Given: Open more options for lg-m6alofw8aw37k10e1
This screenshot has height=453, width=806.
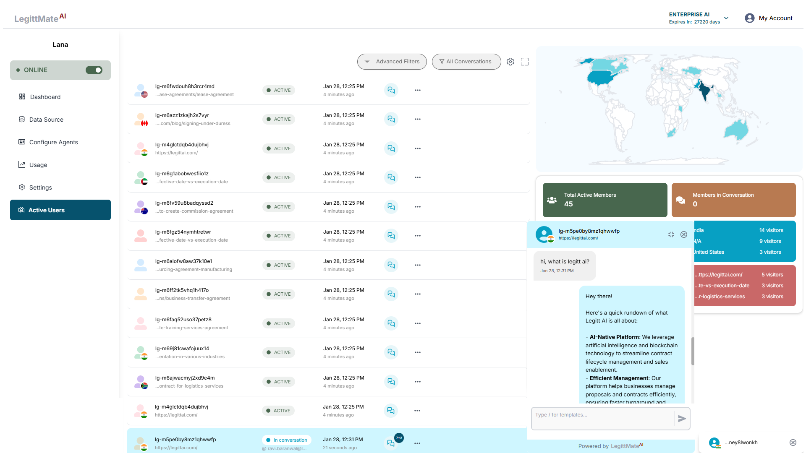Looking at the screenshot, I should (x=417, y=265).
